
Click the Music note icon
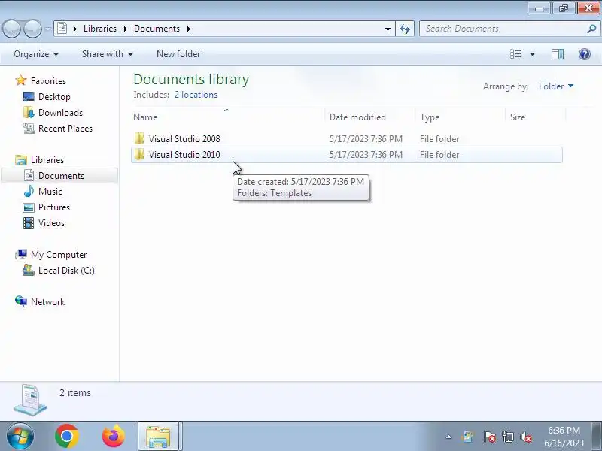point(29,191)
